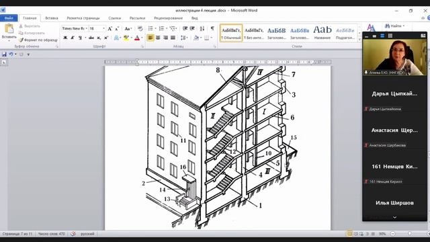Screen dimensions: 430x242
Task: Click the red font color A
Action: click(x=137, y=38)
